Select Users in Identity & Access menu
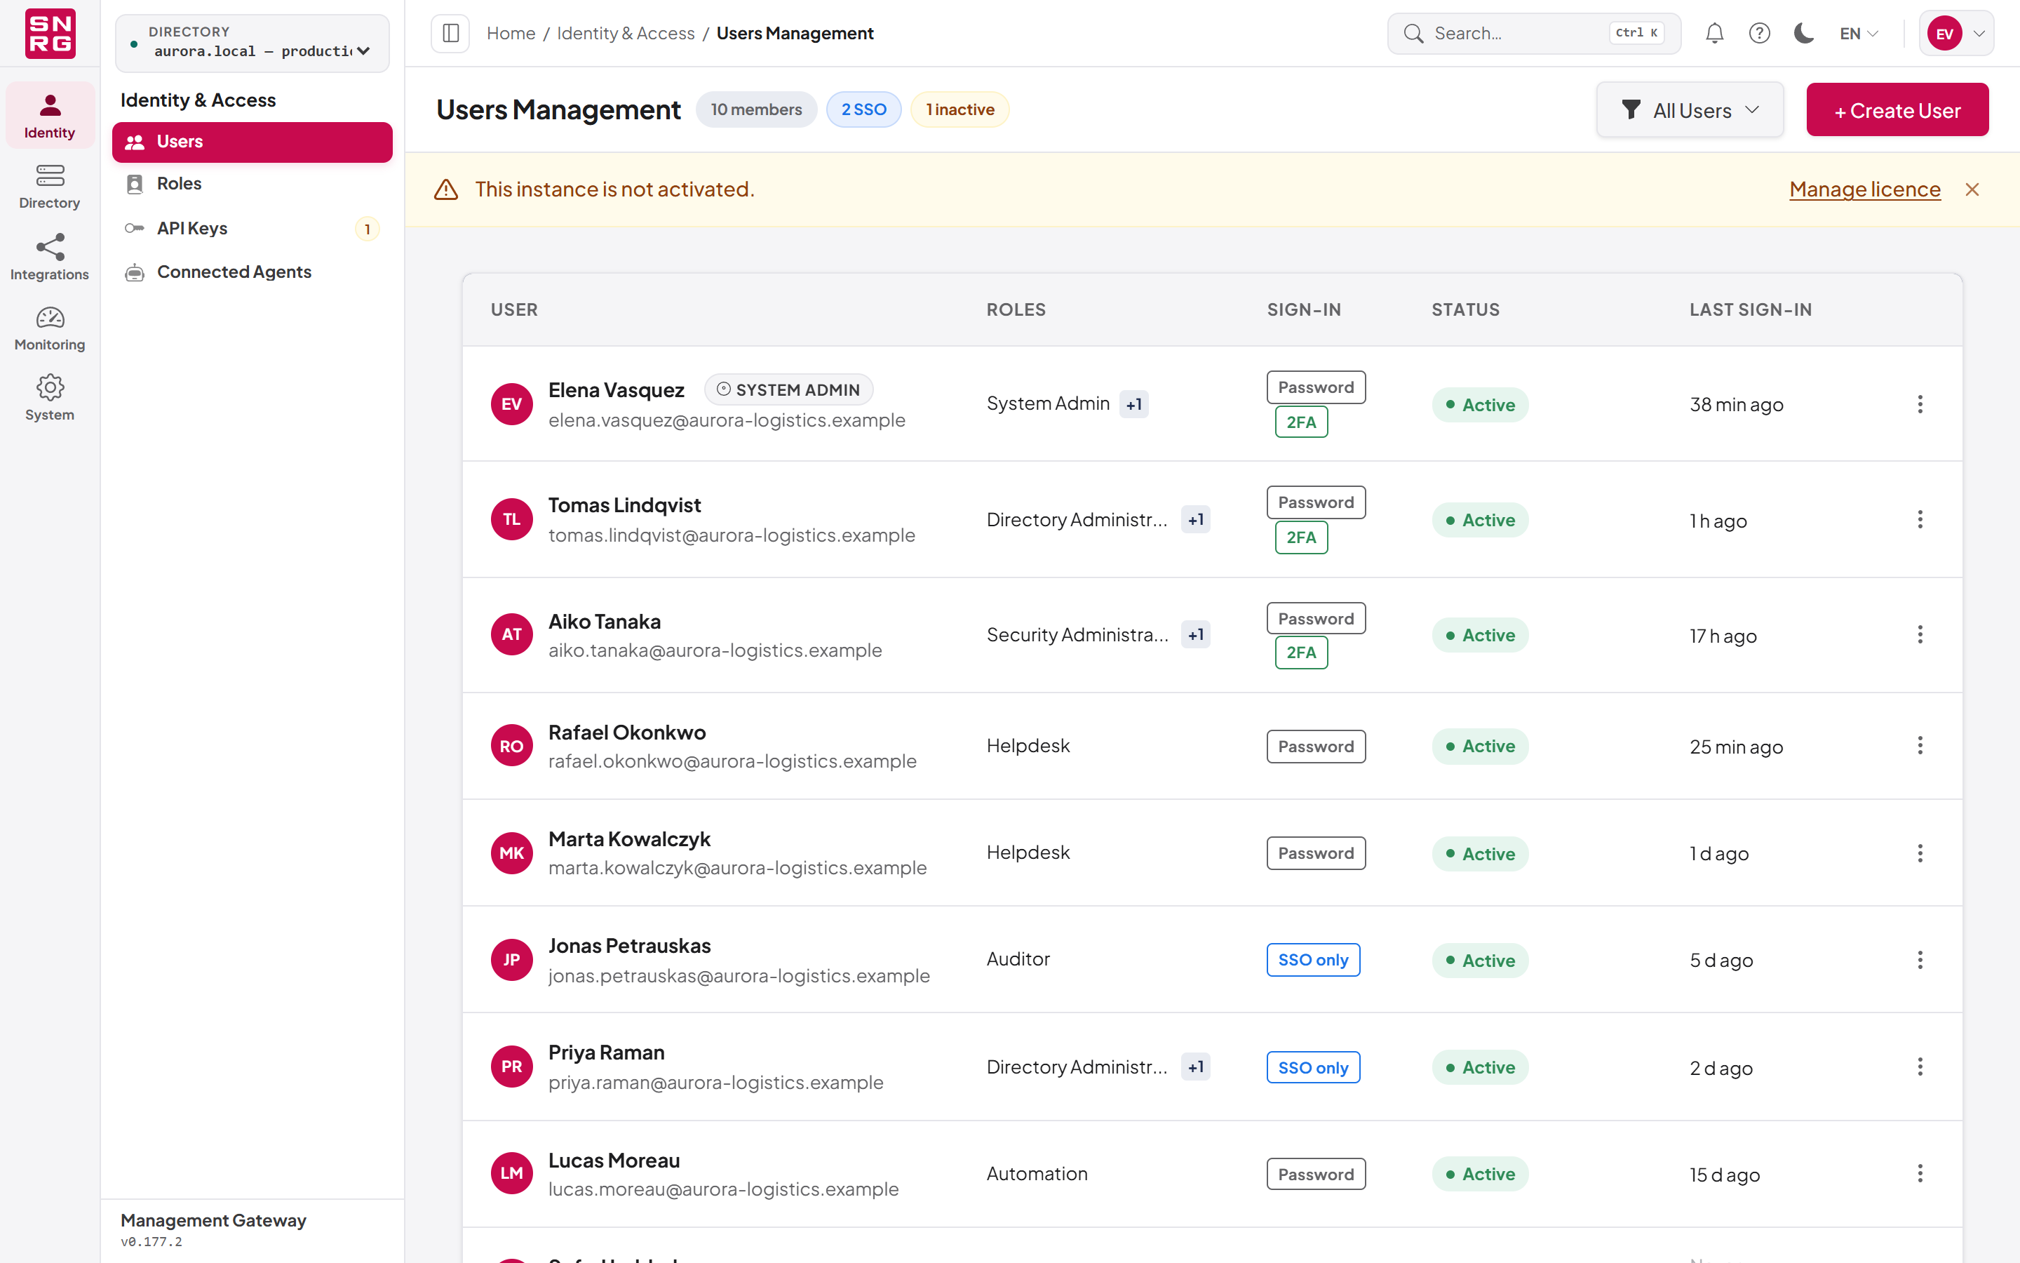 pos(252,142)
